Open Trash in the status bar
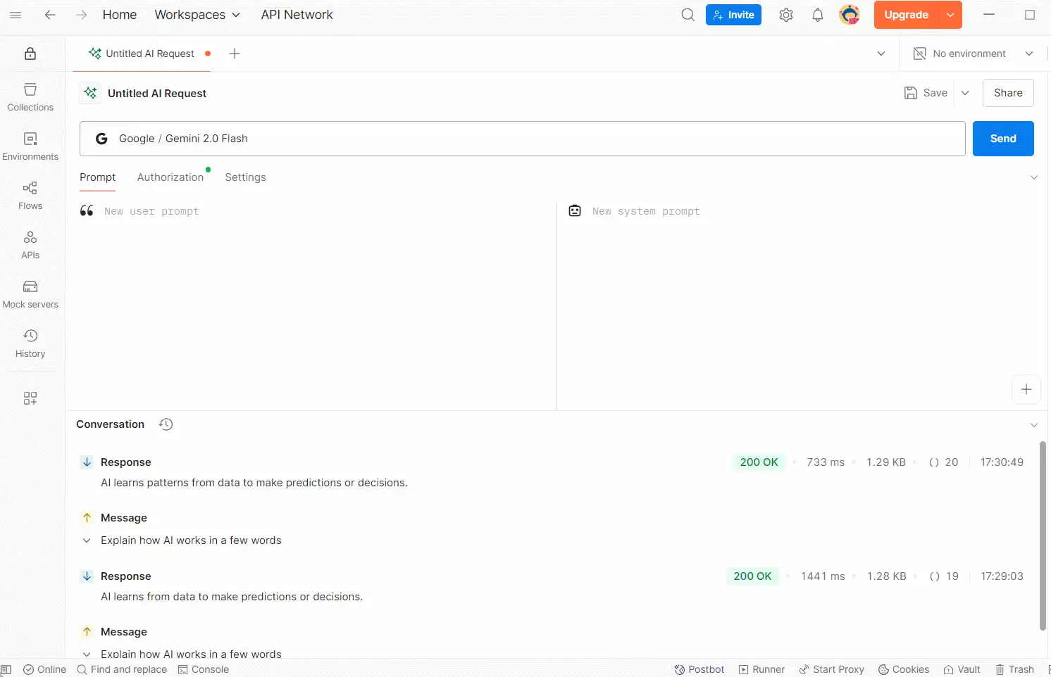The height and width of the screenshot is (677, 1051). [1014, 669]
